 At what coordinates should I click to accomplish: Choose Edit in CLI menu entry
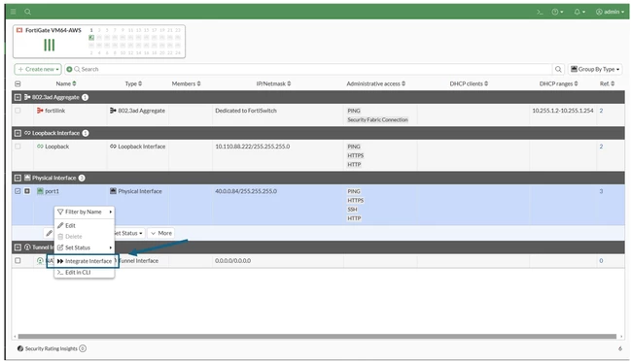85,273
